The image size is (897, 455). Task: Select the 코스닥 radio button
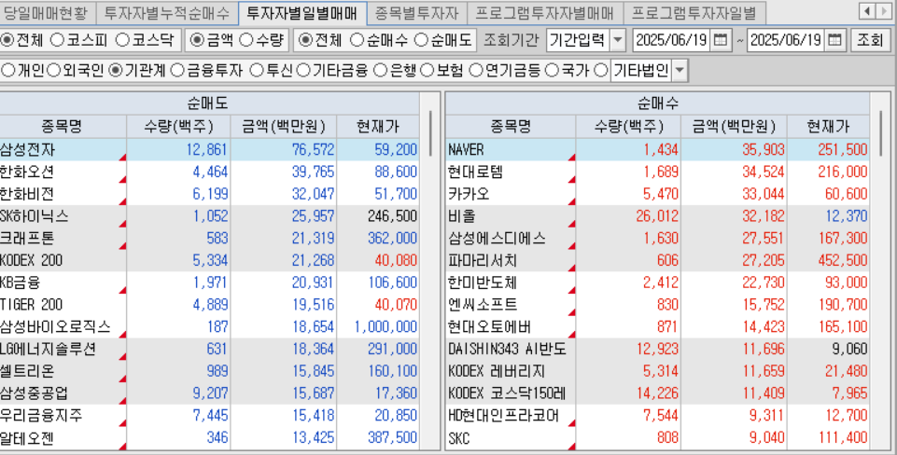point(122,40)
